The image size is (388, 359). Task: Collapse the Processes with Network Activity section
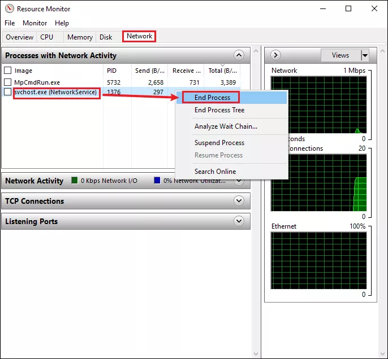[239, 55]
